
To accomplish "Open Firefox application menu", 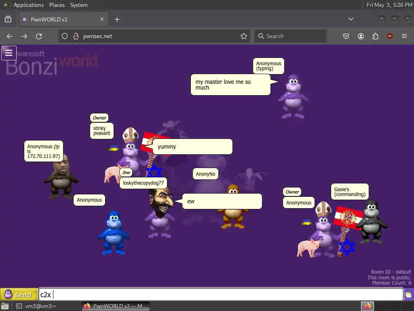I will (404, 36).
